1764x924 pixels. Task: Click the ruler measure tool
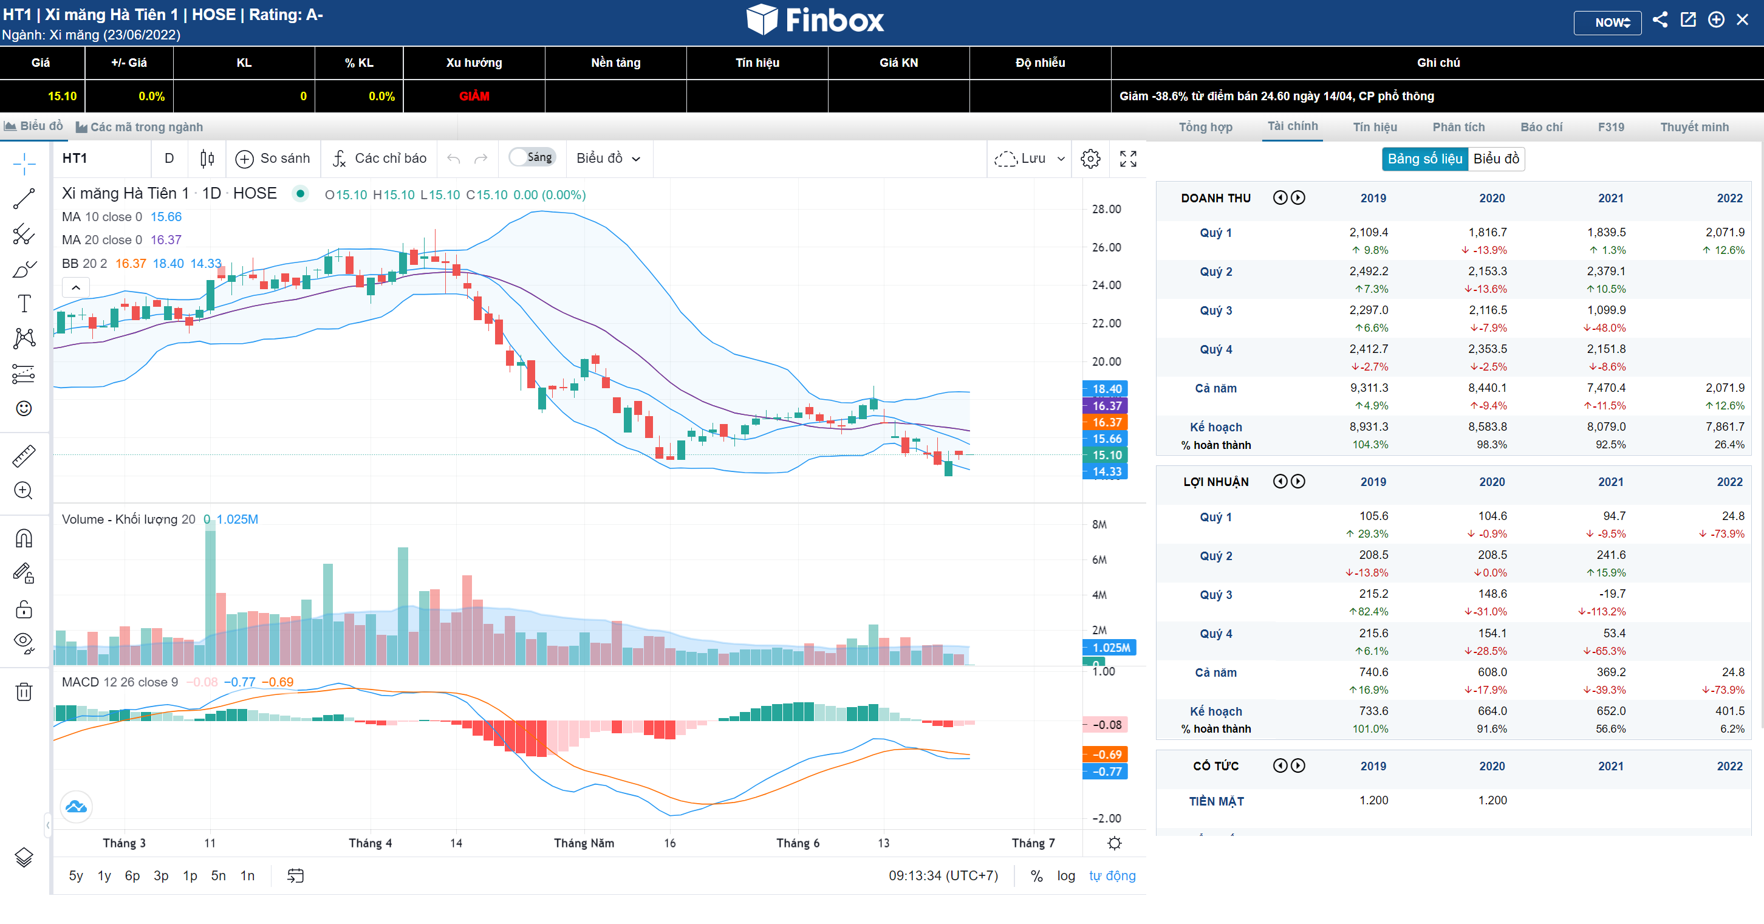(24, 456)
